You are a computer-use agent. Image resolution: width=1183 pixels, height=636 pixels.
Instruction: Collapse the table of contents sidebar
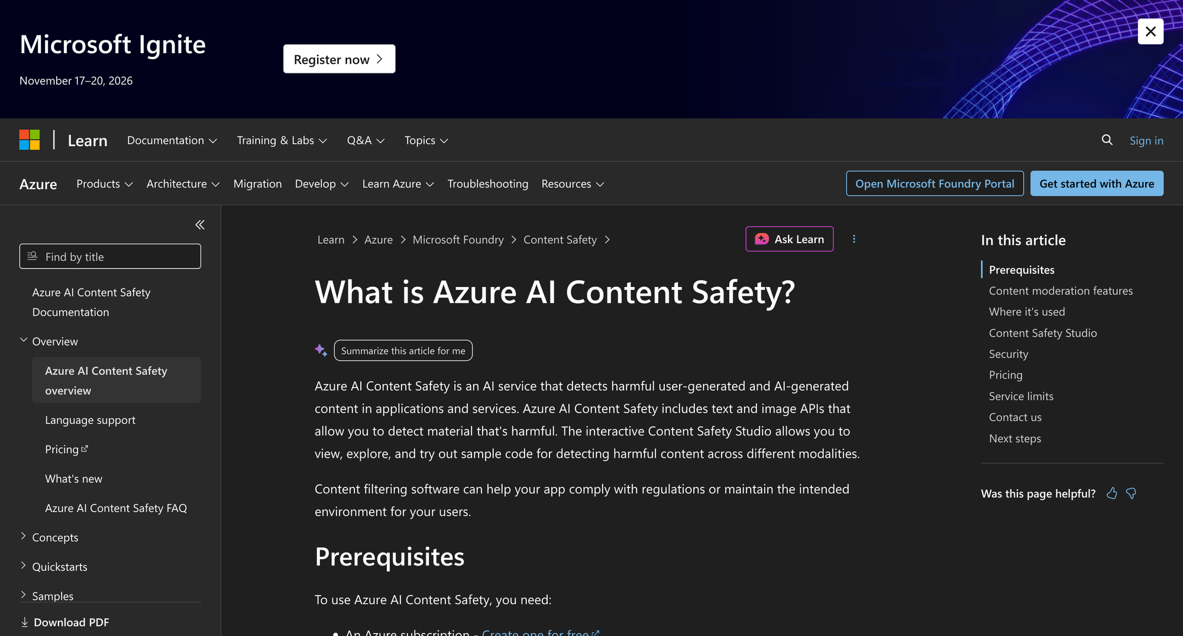[200, 225]
